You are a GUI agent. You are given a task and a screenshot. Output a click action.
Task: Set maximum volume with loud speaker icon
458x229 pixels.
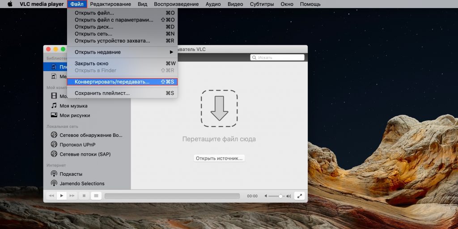(288, 196)
